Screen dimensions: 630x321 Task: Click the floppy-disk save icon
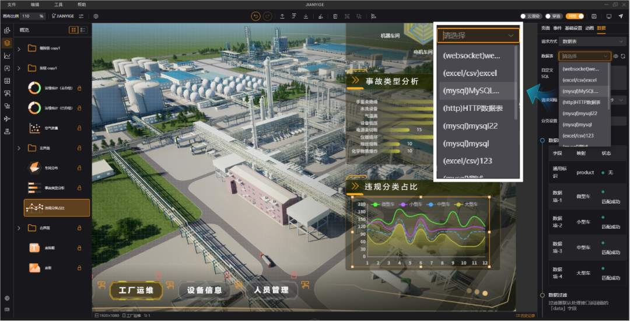594,16
